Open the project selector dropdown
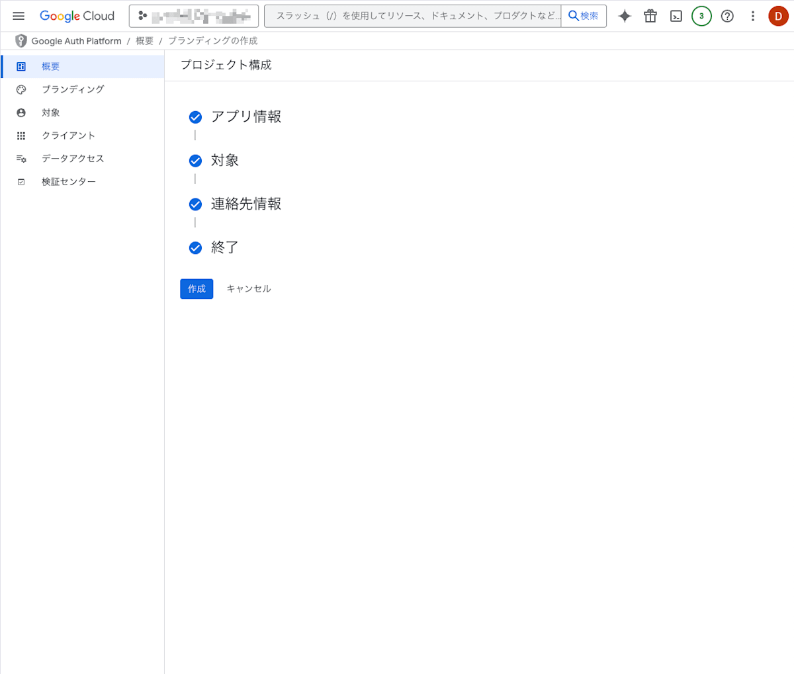The width and height of the screenshot is (794, 674). click(194, 16)
